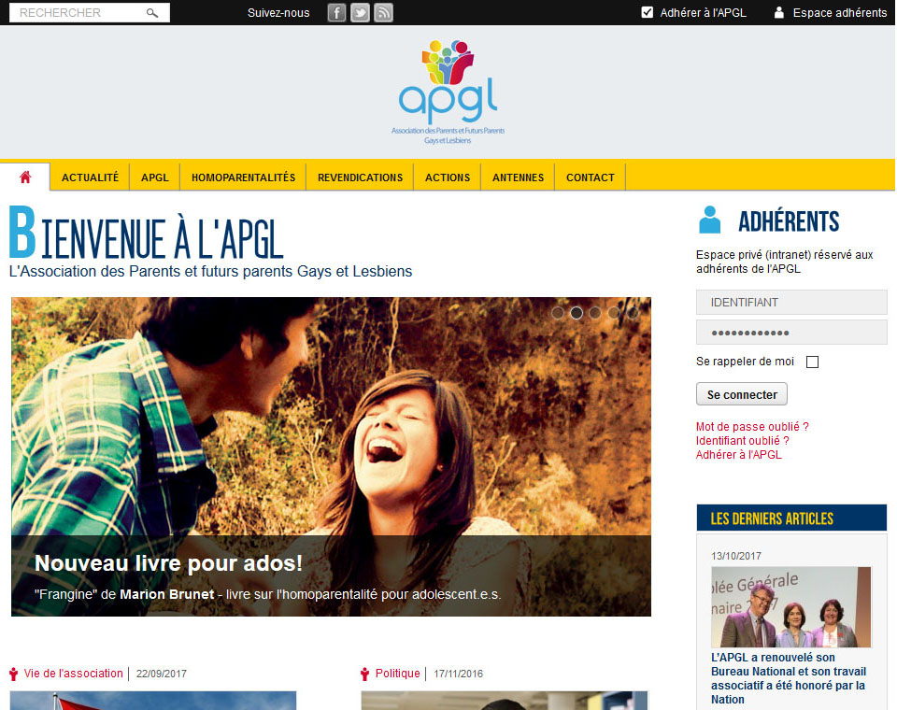Click the 13/10/2017 article date
The width and height of the screenshot is (897, 710).
tap(736, 556)
